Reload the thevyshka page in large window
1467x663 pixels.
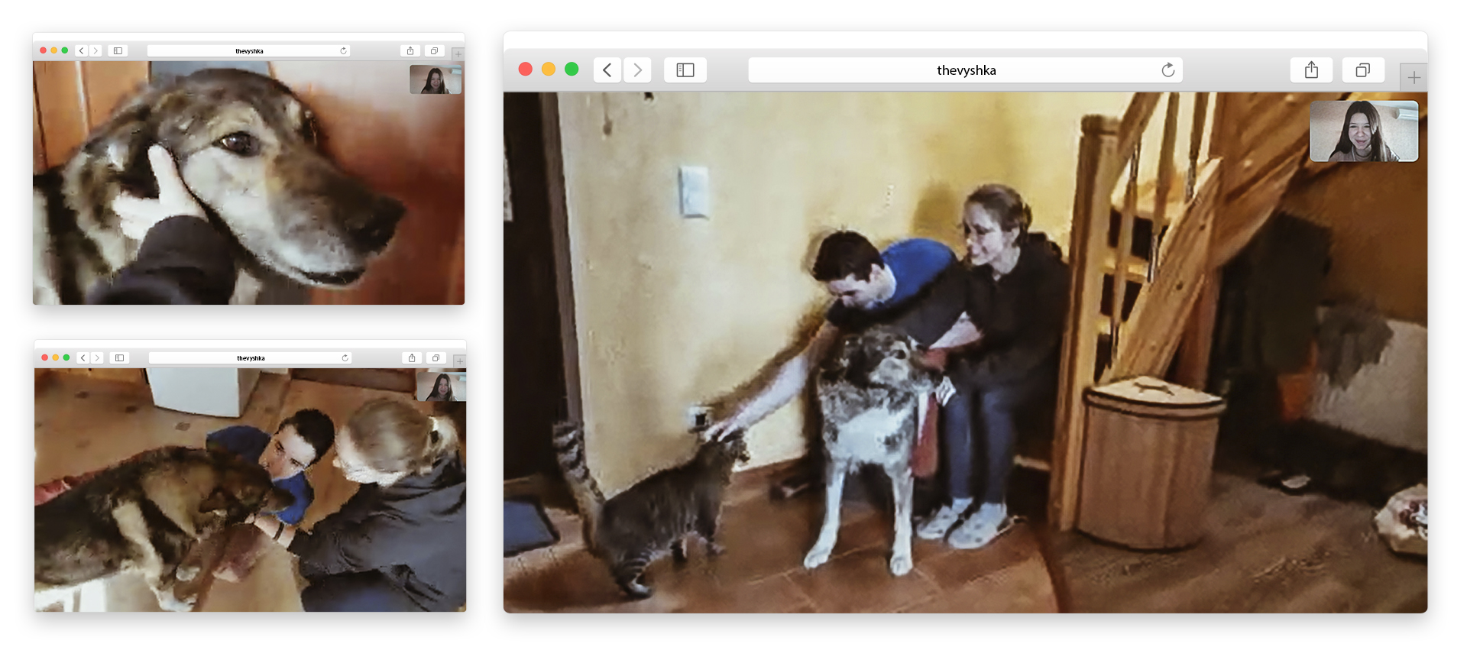pyautogui.click(x=1167, y=70)
